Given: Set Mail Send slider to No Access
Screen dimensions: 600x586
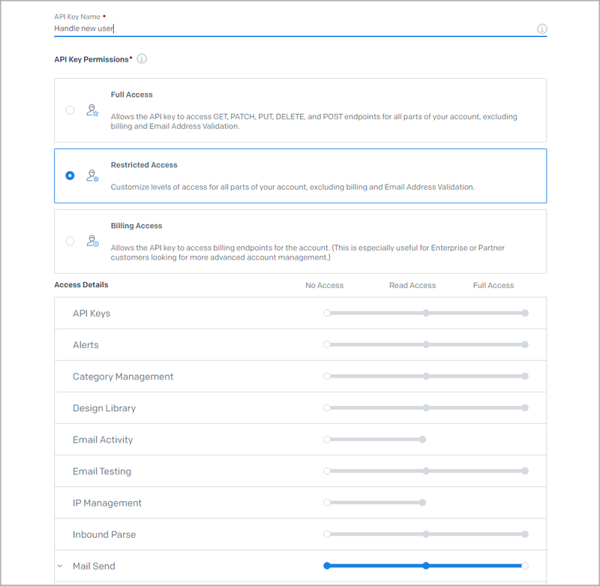Looking at the screenshot, I should point(327,566).
